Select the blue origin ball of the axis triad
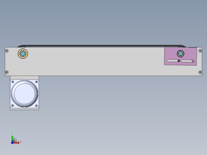The width and height of the screenshot is (207, 155). [12, 143]
